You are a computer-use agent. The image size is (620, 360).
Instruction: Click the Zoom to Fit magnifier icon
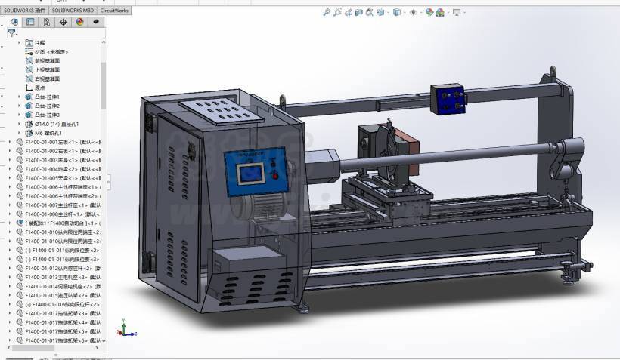point(327,12)
